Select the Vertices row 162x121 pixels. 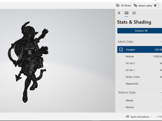click(x=140, y=56)
